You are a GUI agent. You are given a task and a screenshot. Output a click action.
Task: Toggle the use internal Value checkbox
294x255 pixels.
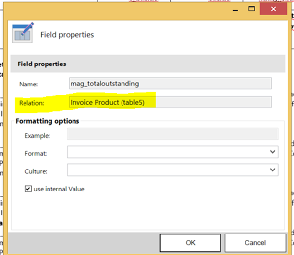tap(28, 189)
